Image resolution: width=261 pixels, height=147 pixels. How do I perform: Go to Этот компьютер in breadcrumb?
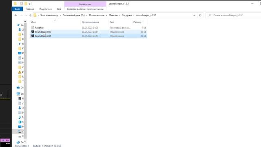[49, 15]
